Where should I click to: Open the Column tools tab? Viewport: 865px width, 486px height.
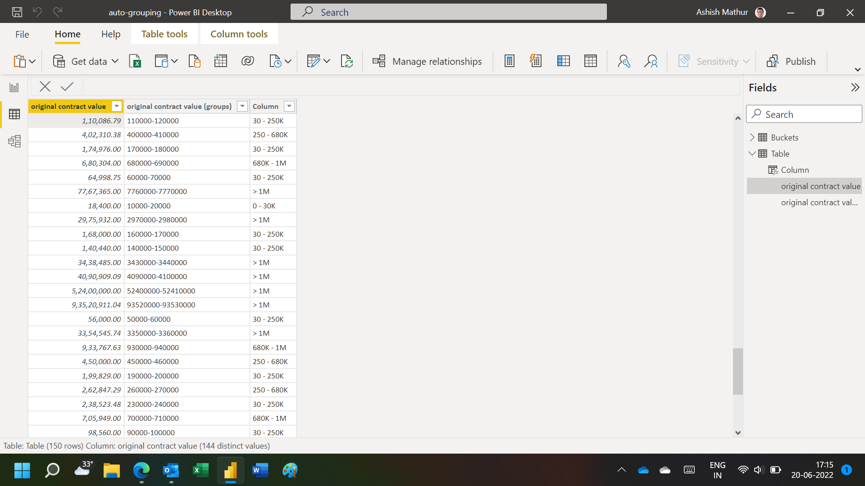pyautogui.click(x=239, y=34)
